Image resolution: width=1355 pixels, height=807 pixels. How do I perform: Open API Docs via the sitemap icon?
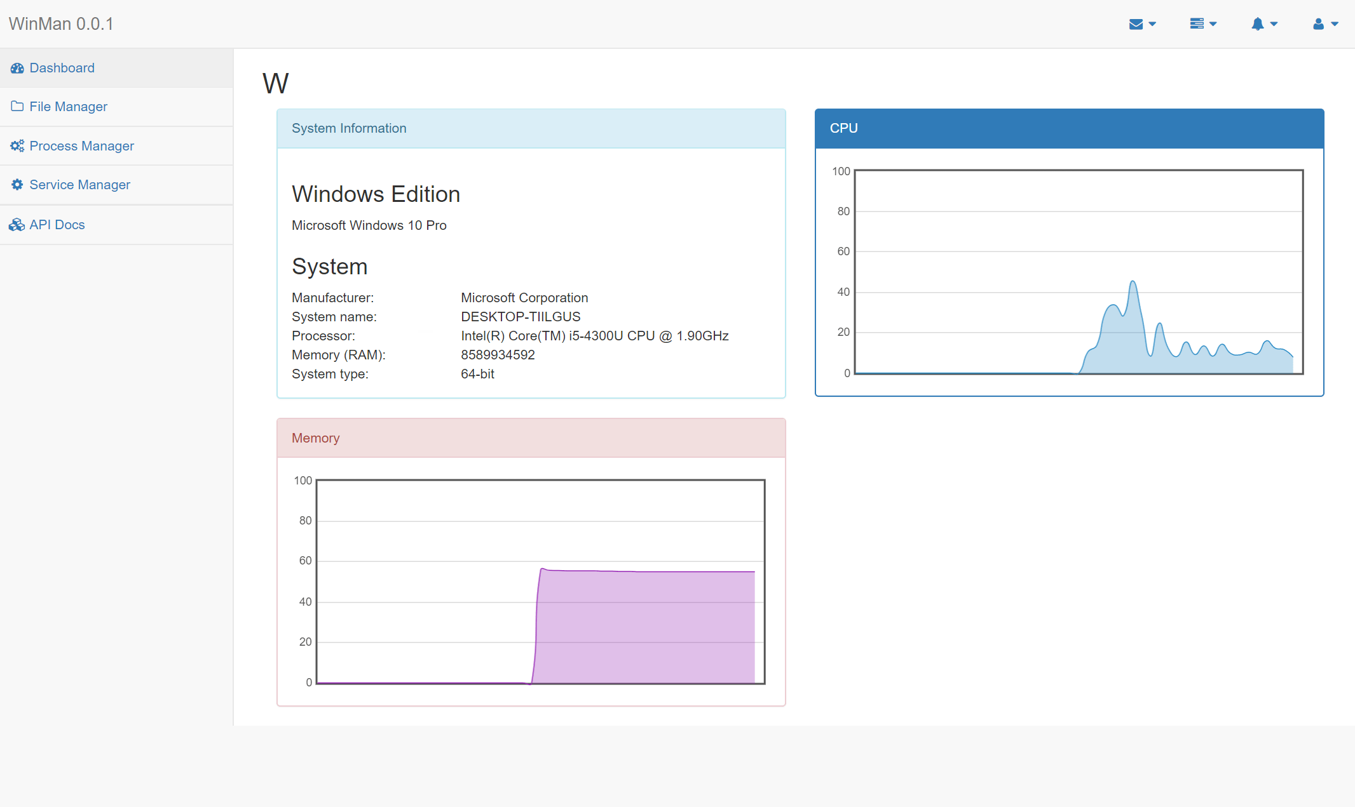pos(17,224)
